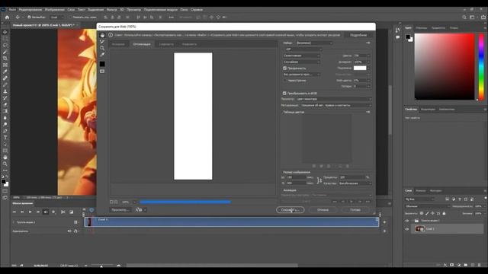Screen dimensions: 488x274
Task: Click the Home icon in options bar
Action: coord(7,17)
